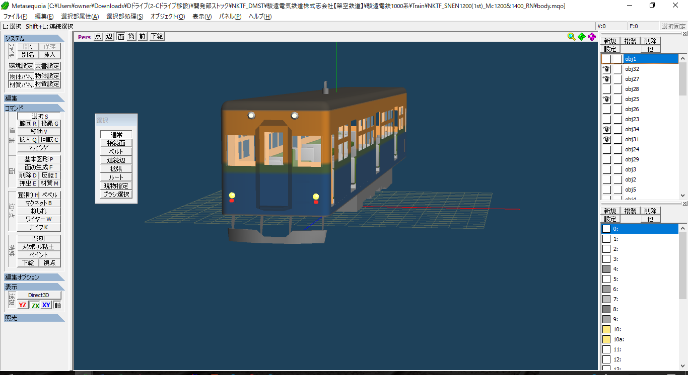Hide obj34 using its eye icon
The image size is (688, 375).
[x=606, y=129]
